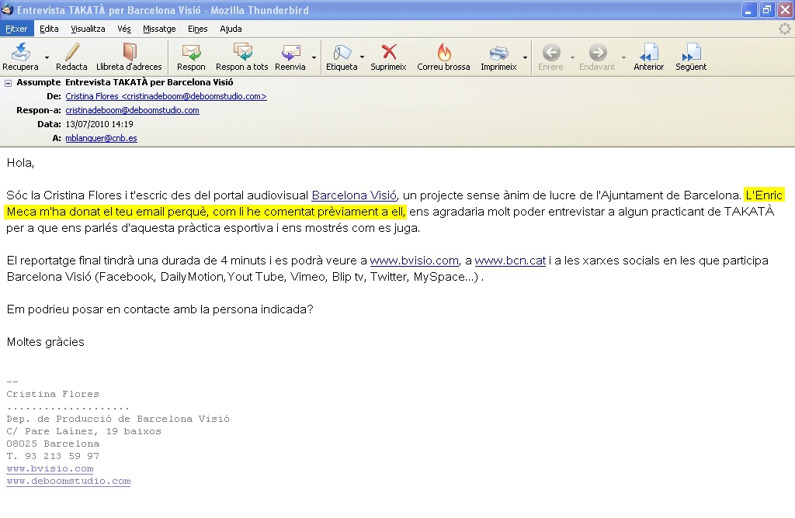795x518 pixels.
Task: Print message with Imprimeix icon
Action: (499, 52)
